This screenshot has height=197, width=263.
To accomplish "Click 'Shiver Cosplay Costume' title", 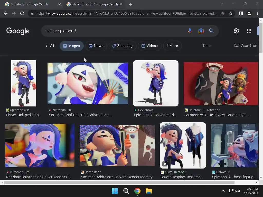I will click(x=182, y=177).
